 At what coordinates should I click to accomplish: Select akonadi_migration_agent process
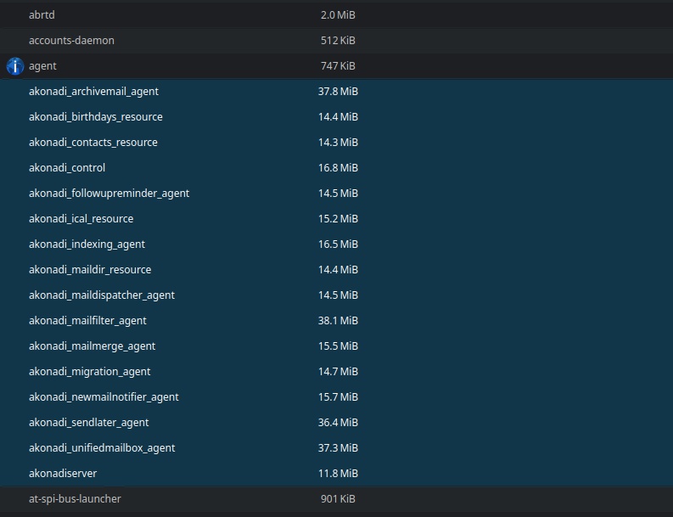pos(90,372)
